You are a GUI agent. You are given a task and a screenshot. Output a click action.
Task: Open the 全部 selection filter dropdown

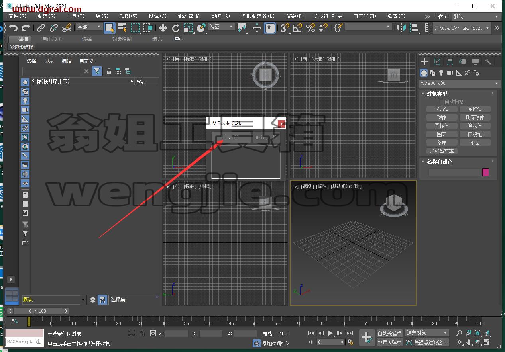[89, 27]
